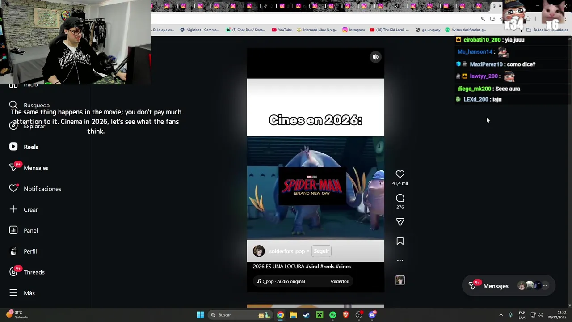Open solderfors_pop avatar picture
Screen dimensions: 572x322
pos(259,251)
